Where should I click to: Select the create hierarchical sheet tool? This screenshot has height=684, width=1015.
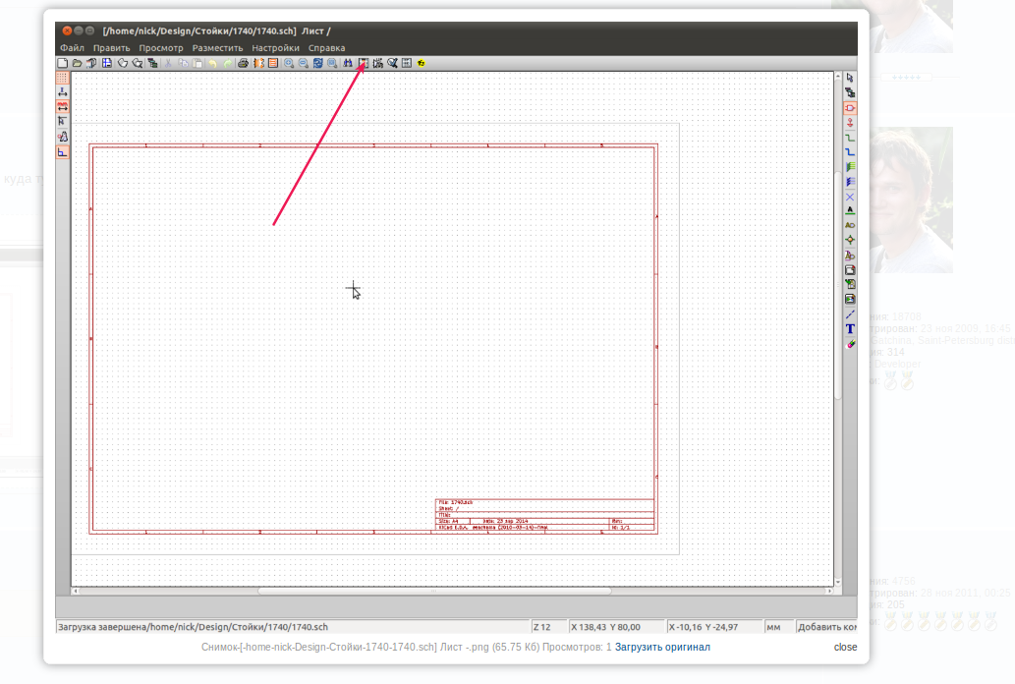point(850,270)
